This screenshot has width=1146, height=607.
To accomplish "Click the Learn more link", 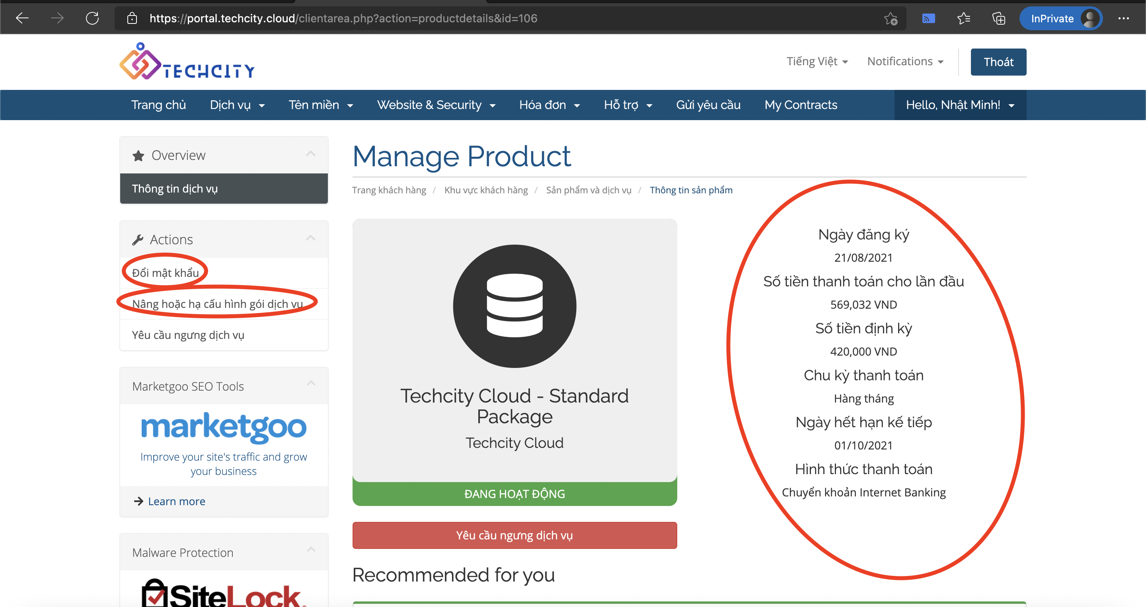I will pos(176,501).
